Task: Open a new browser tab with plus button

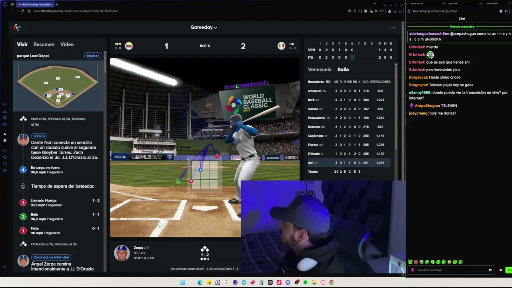Action: coord(56,4)
